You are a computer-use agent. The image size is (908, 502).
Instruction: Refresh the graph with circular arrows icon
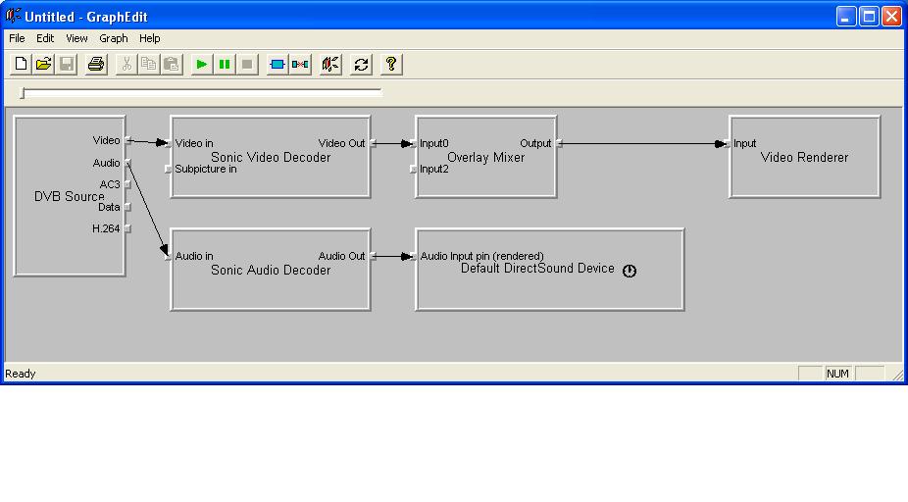pyautogui.click(x=362, y=65)
